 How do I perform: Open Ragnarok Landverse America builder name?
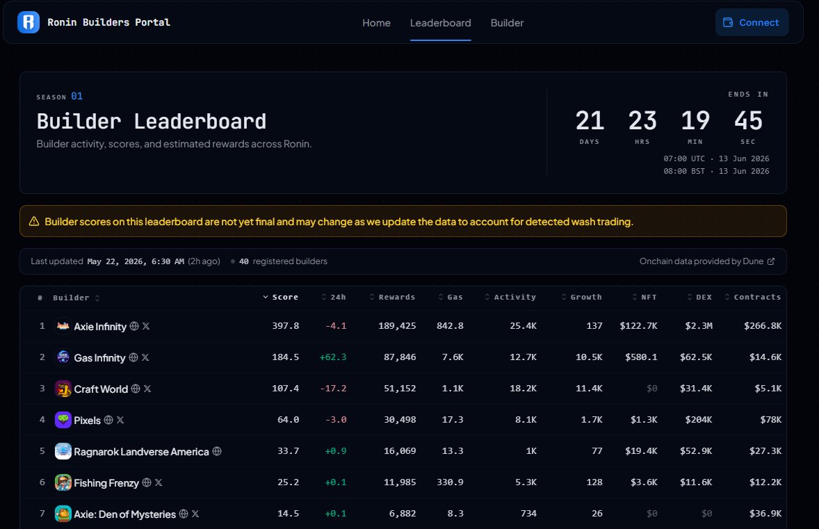coord(142,452)
